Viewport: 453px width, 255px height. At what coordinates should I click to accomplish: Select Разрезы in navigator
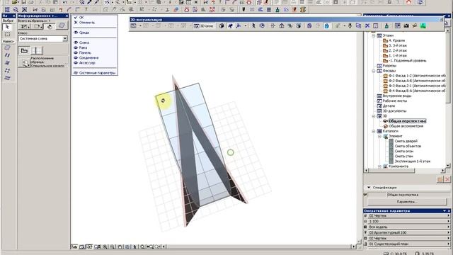(x=389, y=66)
